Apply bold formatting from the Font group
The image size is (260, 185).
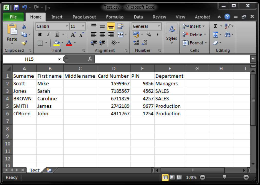40,34
